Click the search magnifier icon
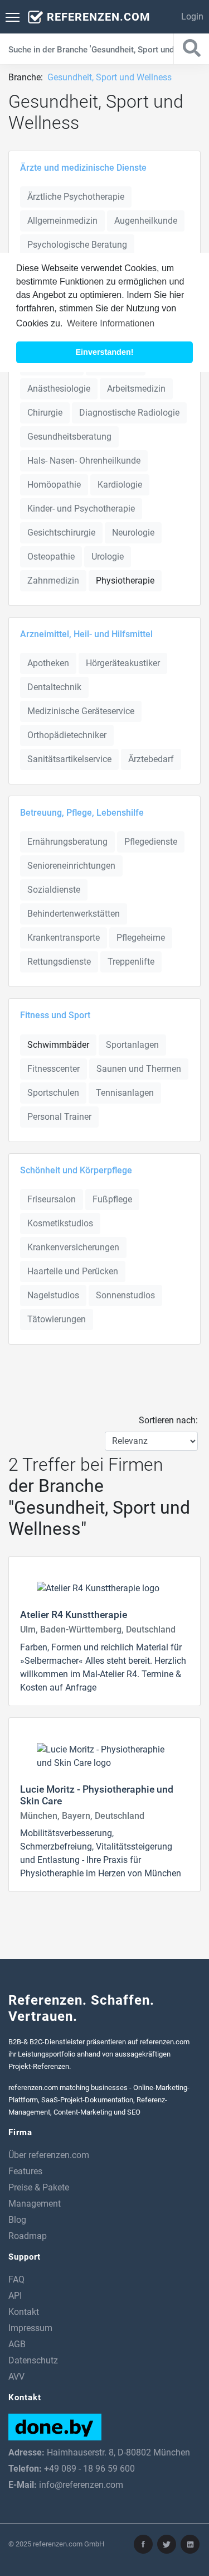Image resolution: width=209 pixels, height=2576 pixels. click(x=191, y=48)
